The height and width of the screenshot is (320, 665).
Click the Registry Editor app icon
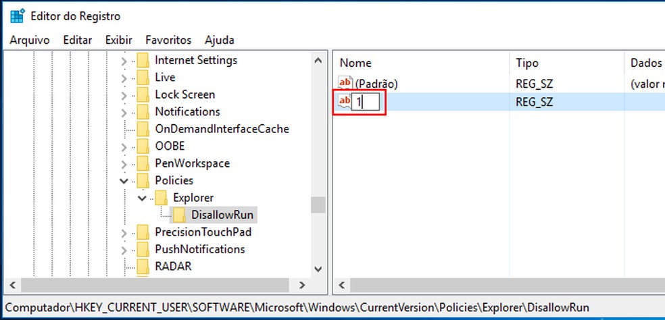(16, 16)
